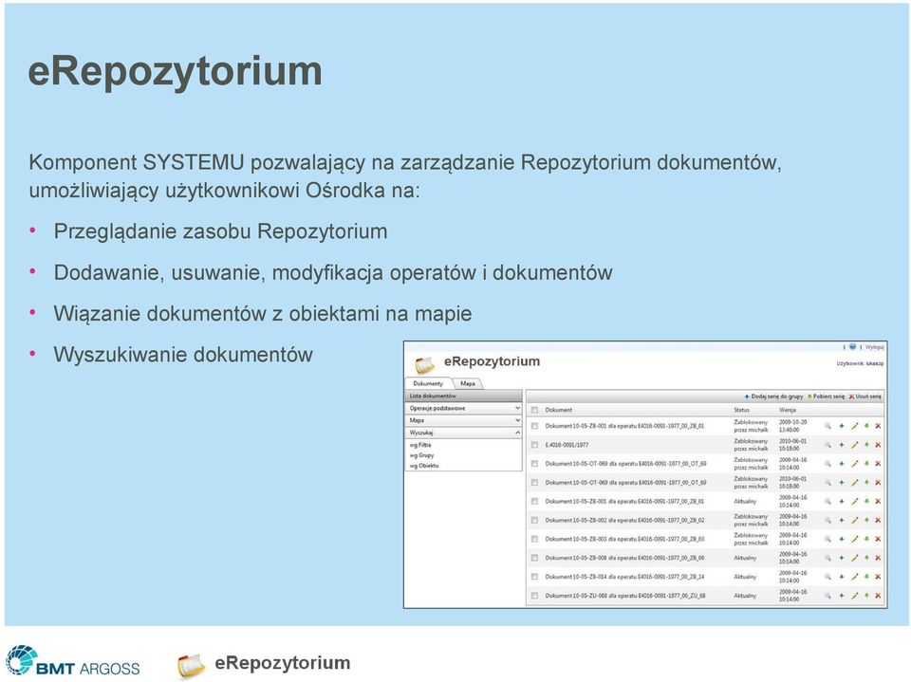Choose search option wg Filtra
Screen dimensions: 911x682
(x=420, y=445)
